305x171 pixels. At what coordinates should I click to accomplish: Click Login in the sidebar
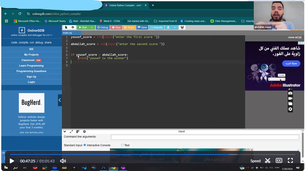31,82
